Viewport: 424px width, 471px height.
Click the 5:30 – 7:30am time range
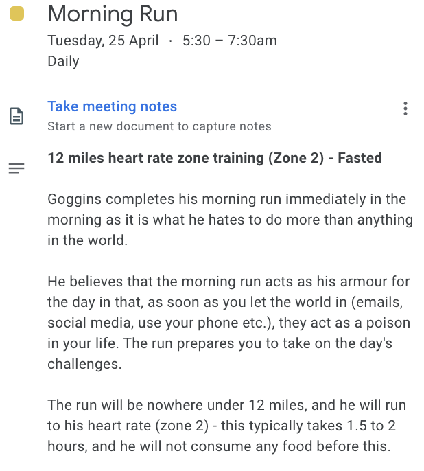point(229,41)
